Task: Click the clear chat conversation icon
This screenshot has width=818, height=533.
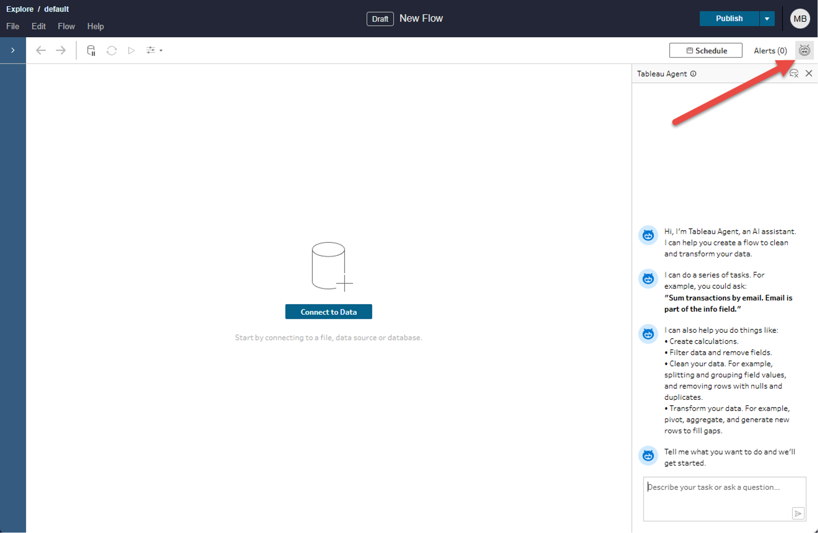Action: click(794, 74)
